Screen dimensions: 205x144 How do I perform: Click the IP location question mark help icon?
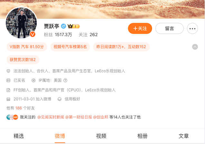pyautogui.click(x=65, y=80)
